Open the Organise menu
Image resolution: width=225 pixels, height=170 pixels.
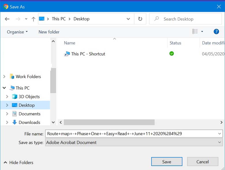pyautogui.click(x=17, y=32)
